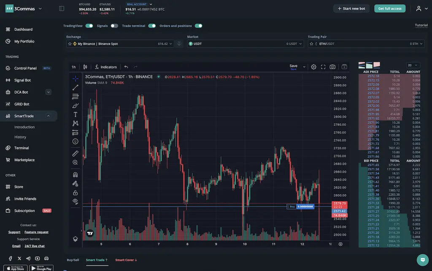Image resolution: width=432 pixels, height=271 pixels.
Task: Expand the ETH/USDT trading pair dropdown
Action: pos(365,44)
